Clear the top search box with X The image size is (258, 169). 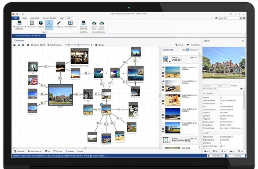click(x=241, y=18)
